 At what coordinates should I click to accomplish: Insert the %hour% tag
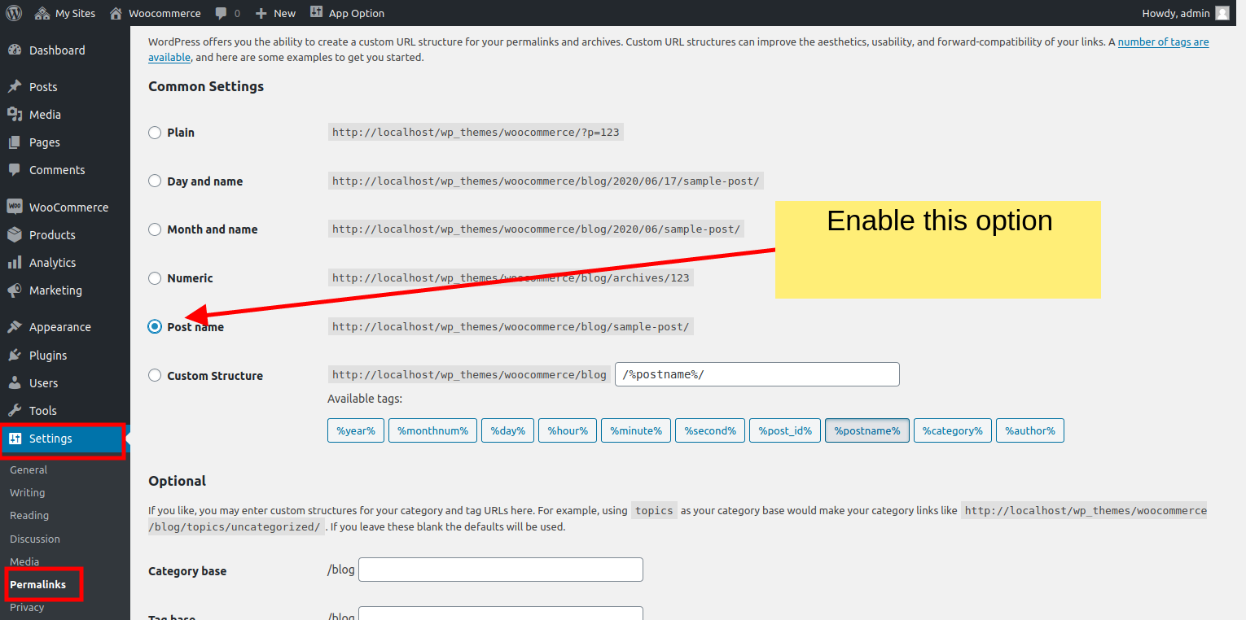(x=568, y=430)
